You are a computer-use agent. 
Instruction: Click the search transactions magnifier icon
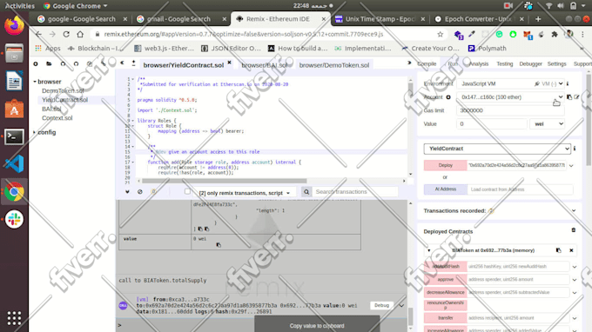[x=306, y=192]
